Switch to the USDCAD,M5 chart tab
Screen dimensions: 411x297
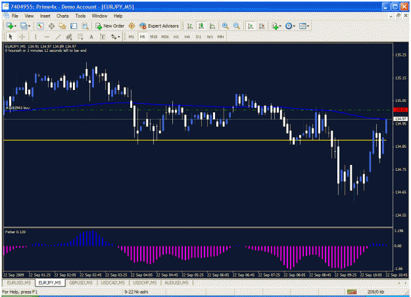click(112, 283)
